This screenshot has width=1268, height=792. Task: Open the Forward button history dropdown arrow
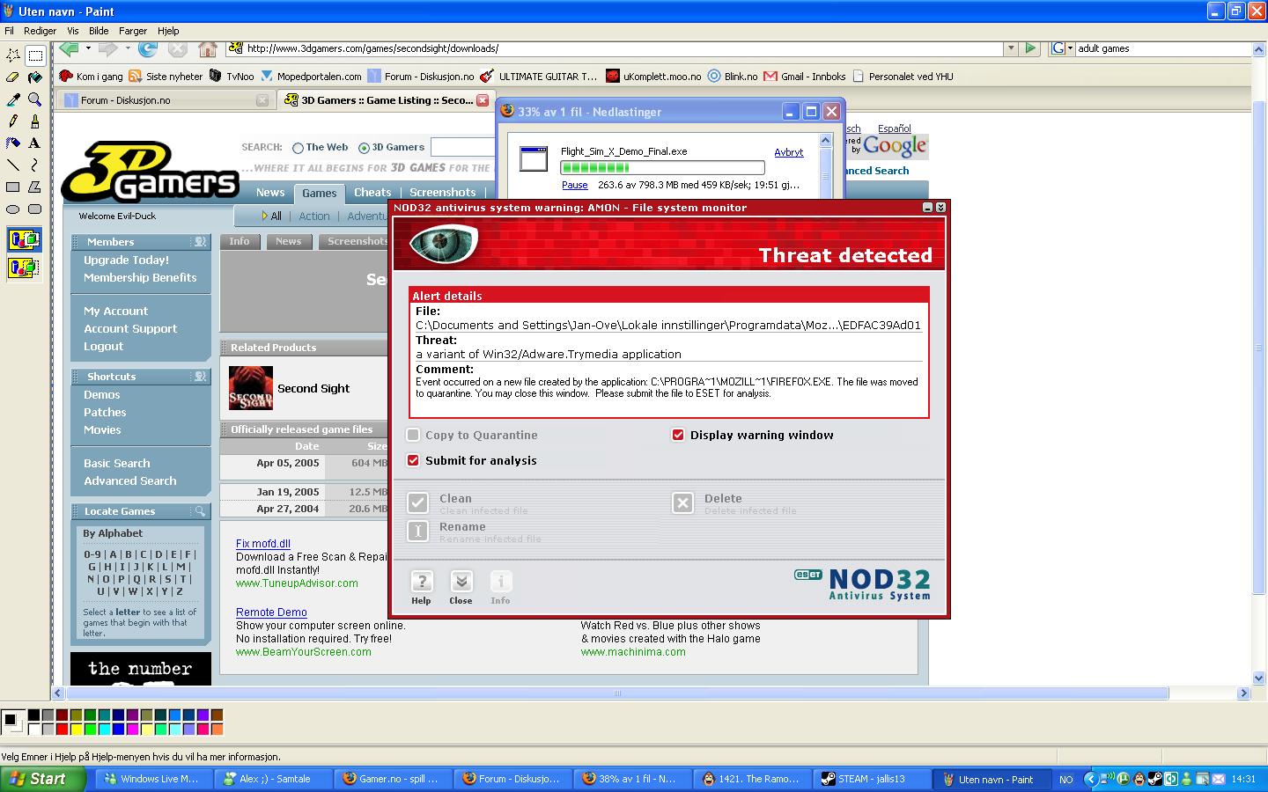point(128,48)
